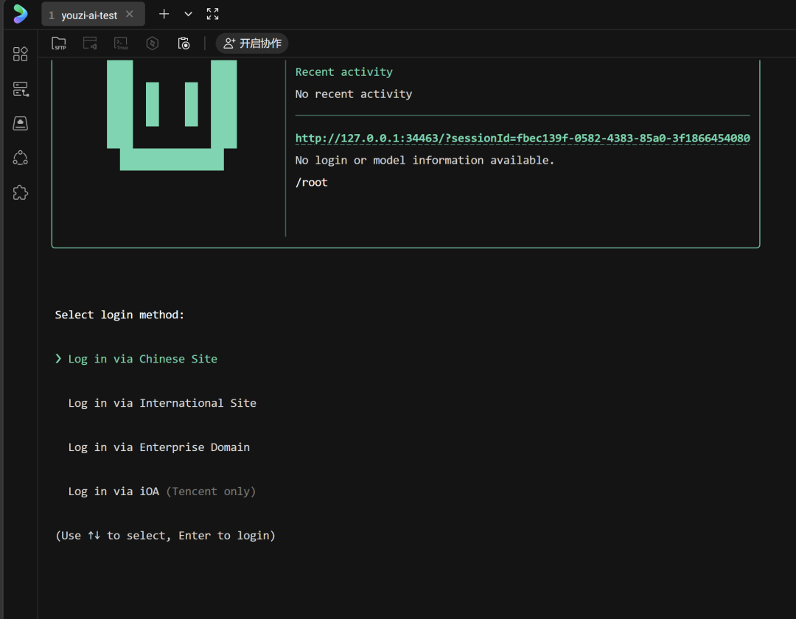Open the dashboard grid sidebar icon
Viewport: 796px width, 619px height.
point(21,54)
